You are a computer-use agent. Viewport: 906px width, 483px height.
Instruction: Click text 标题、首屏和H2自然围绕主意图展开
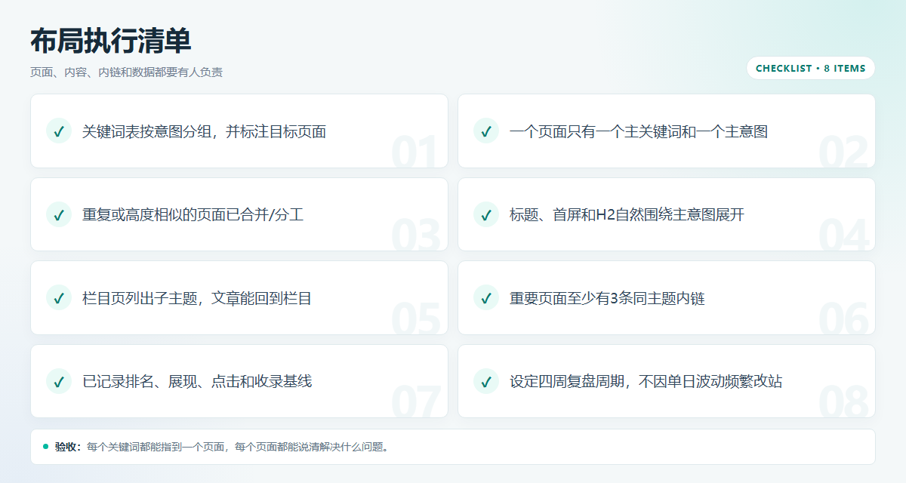point(627,215)
